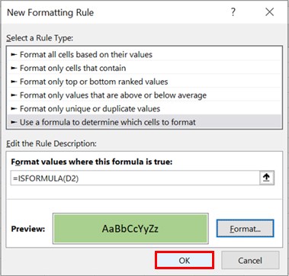Viewport: 289px width, 276px height.
Task: Click 'Format values where this formula is true' label
Action: tap(92, 162)
